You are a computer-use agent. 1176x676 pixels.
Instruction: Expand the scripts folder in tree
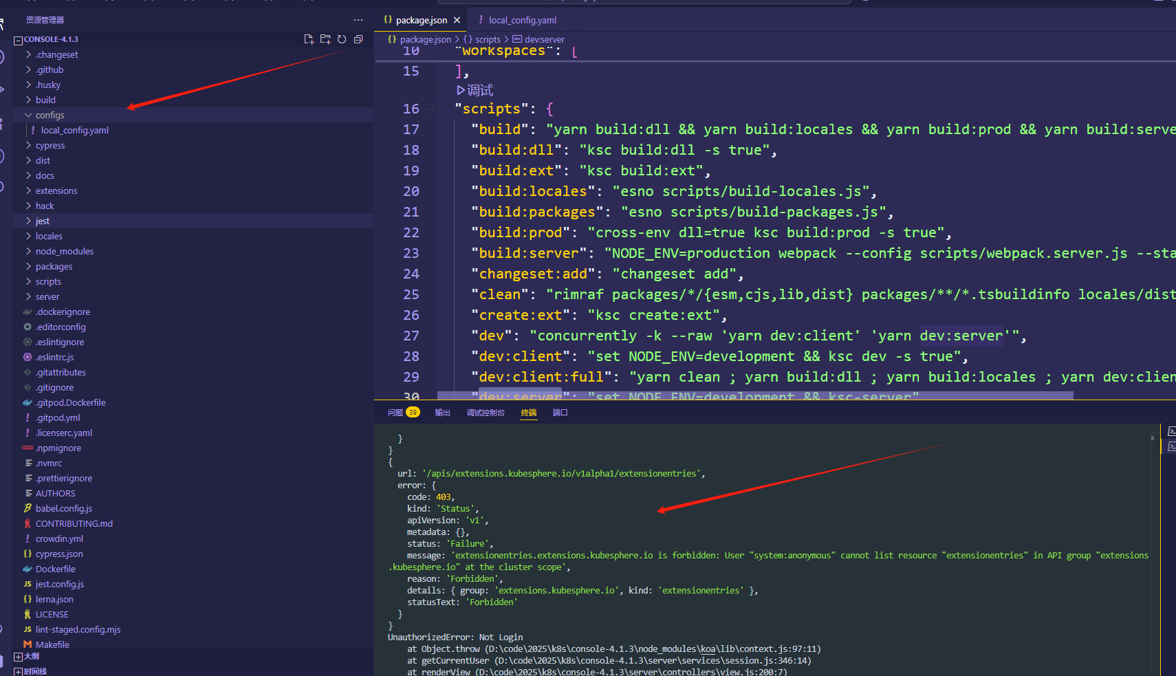click(48, 281)
